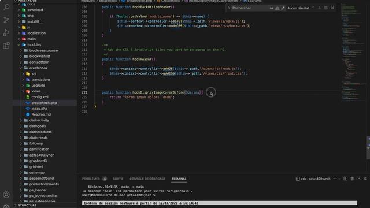The width and height of the screenshot is (370, 208).
Task: Select the pagesnotfound folder
Action: pyautogui.click(x=42, y=179)
